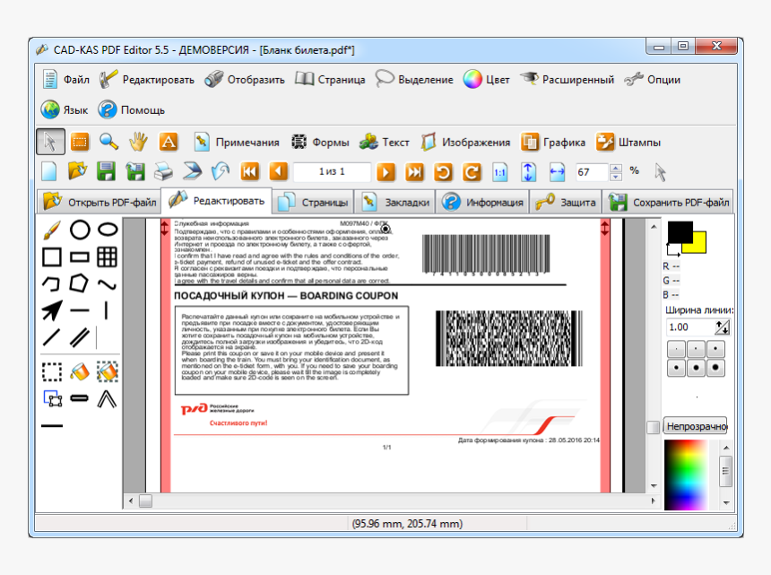This screenshot has height=575, width=771.
Task: Click the Графика toolbar button
Action: (553, 143)
